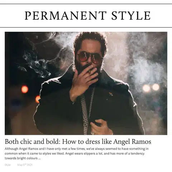This screenshot has height=172, width=172.
Task: Open the Angel Ramos article headline
Action: click(78, 142)
